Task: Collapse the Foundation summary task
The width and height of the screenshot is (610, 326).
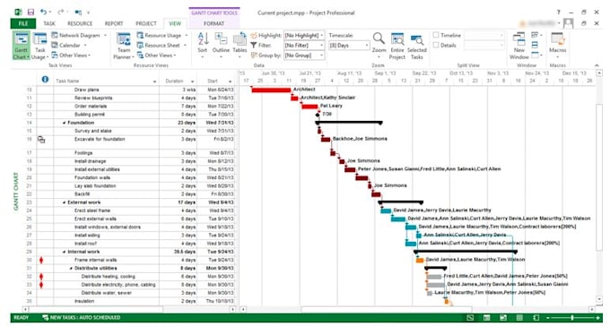Action: click(65, 123)
